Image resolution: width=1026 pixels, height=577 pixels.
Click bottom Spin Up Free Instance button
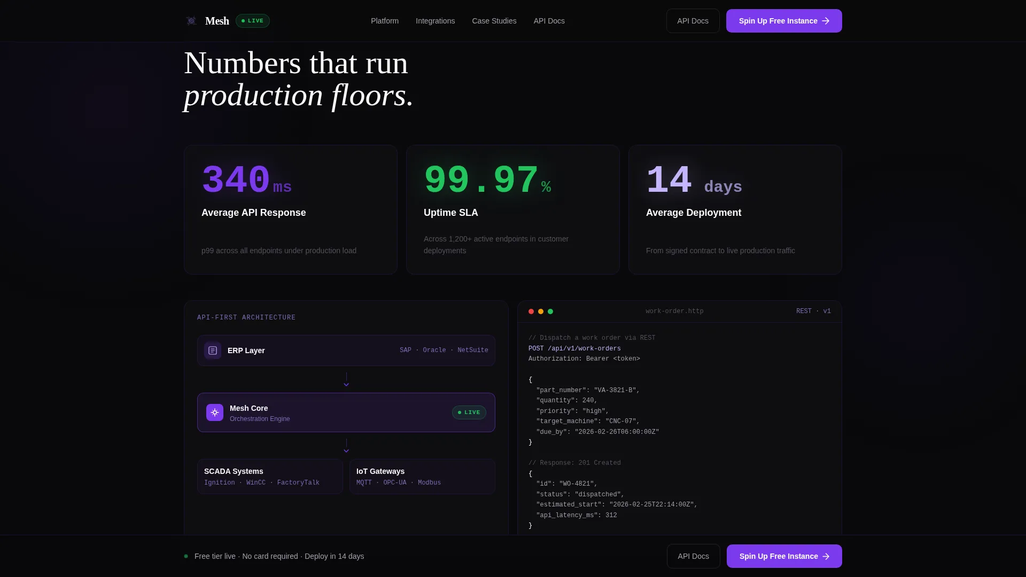784,556
